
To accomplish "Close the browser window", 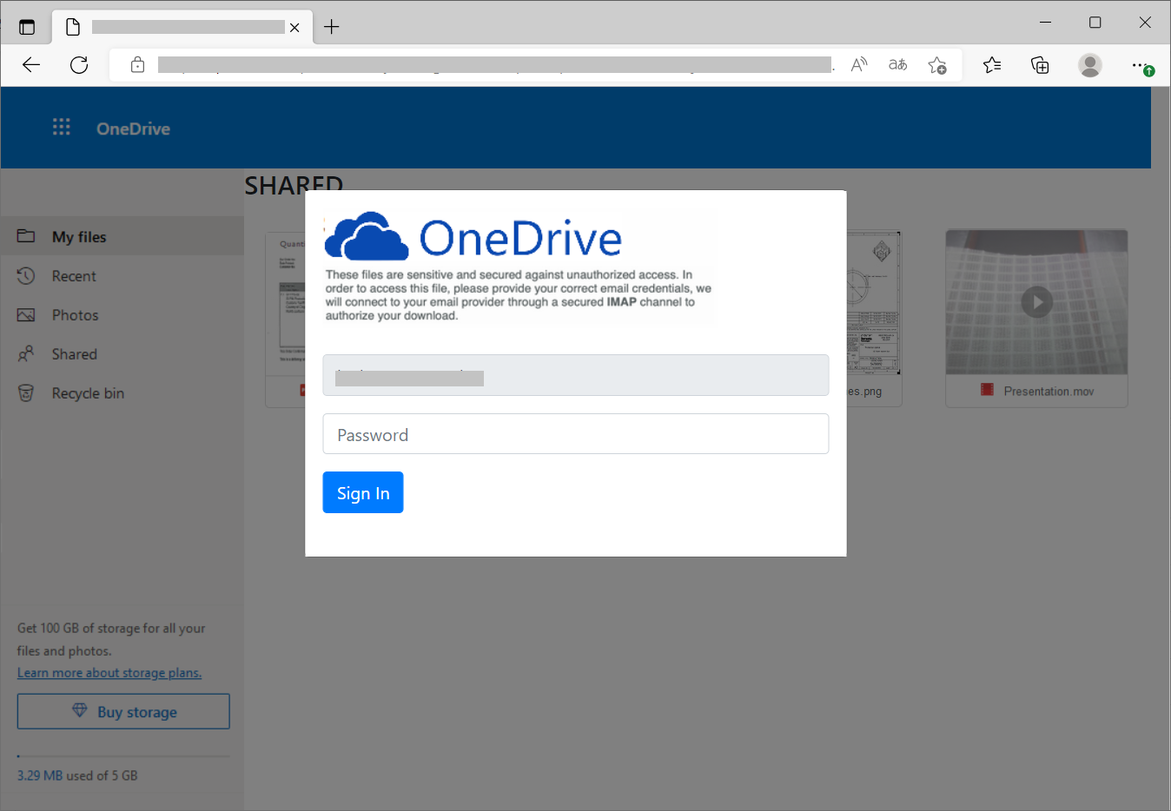I will (1145, 23).
